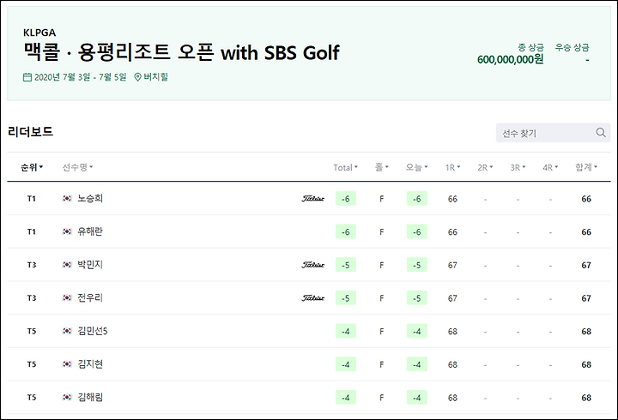The height and width of the screenshot is (420, 618).
Task: Click the 리더보드 heading
Action: click(x=30, y=132)
